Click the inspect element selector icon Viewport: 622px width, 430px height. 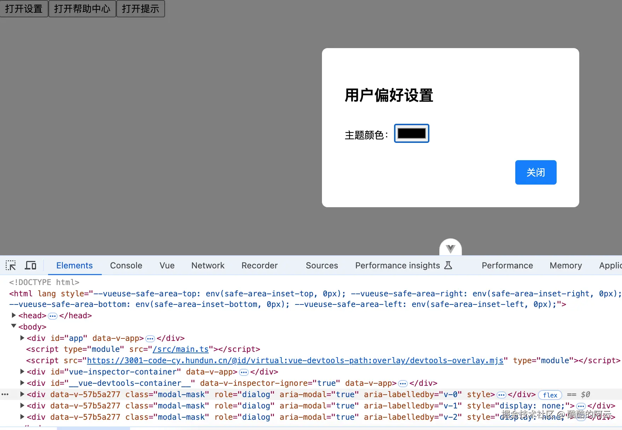pos(11,265)
